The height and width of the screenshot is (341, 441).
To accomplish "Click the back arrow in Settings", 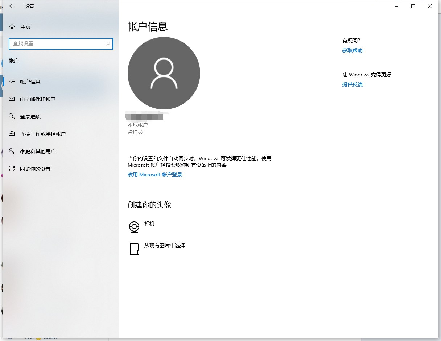I will click(x=12, y=6).
